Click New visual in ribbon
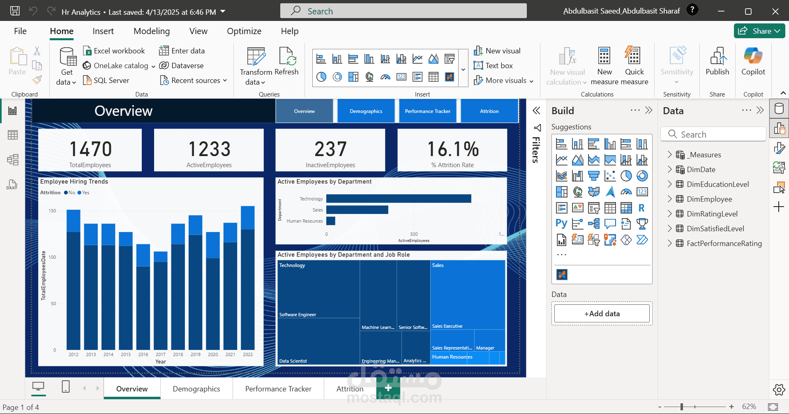The image size is (789, 414). coord(497,51)
